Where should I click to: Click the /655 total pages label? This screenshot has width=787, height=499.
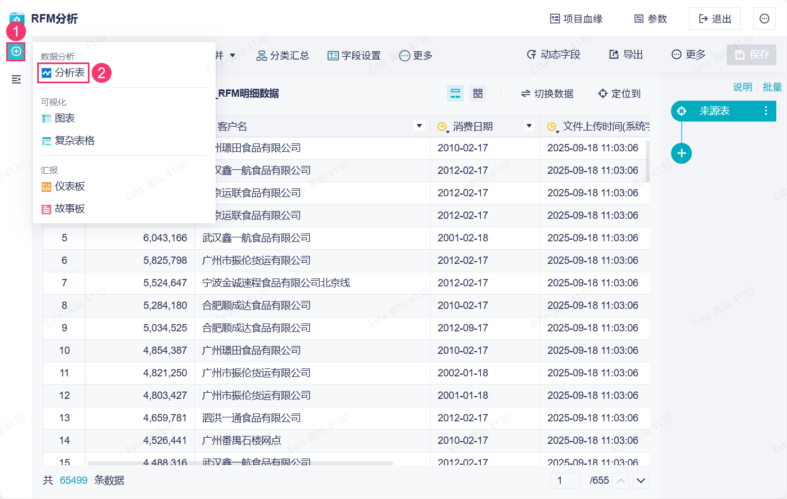pyautogui.click(x=599, y=480)
